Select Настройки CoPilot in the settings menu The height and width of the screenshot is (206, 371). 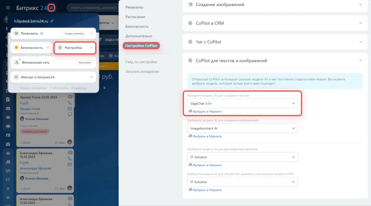pyautogui.click(x=142, y=46)
